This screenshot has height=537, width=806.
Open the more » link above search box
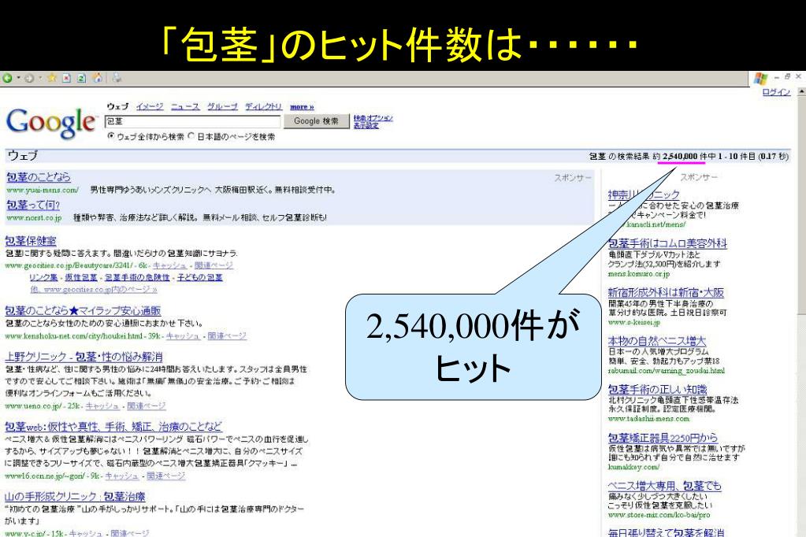pos(302,107)
